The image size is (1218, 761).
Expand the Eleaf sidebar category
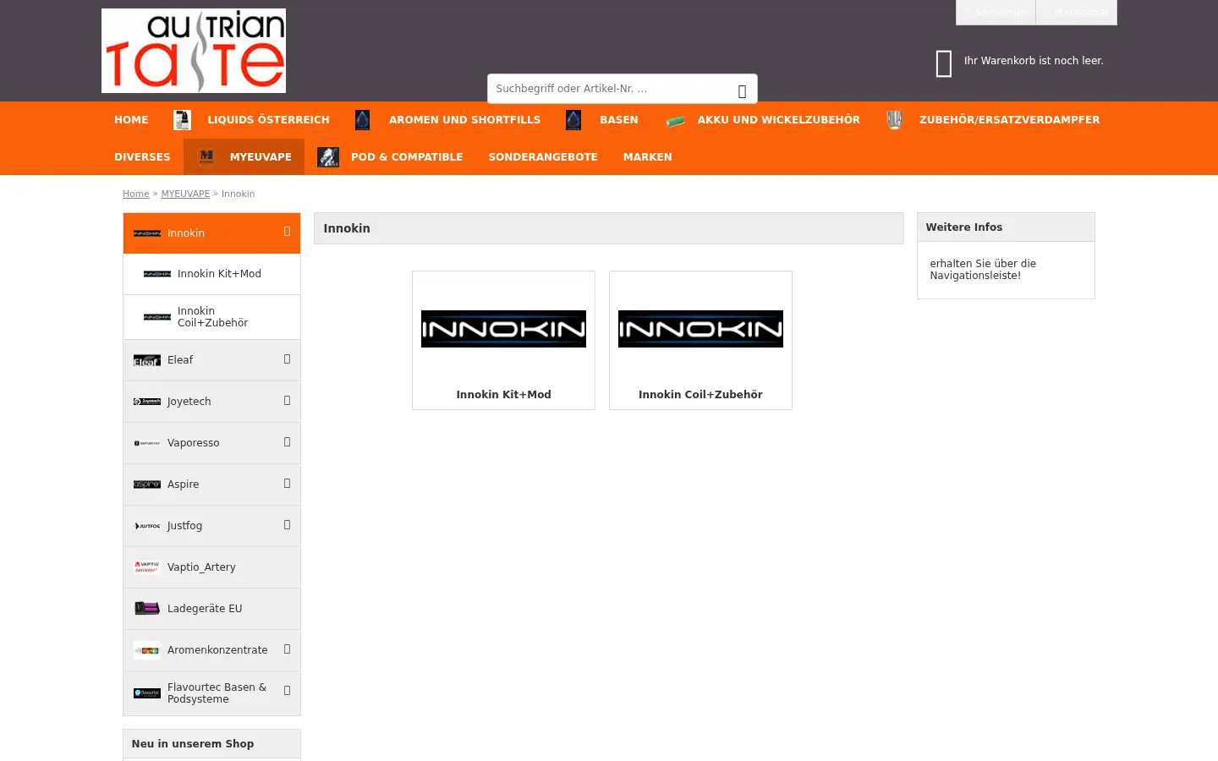(x=287, y=359)
